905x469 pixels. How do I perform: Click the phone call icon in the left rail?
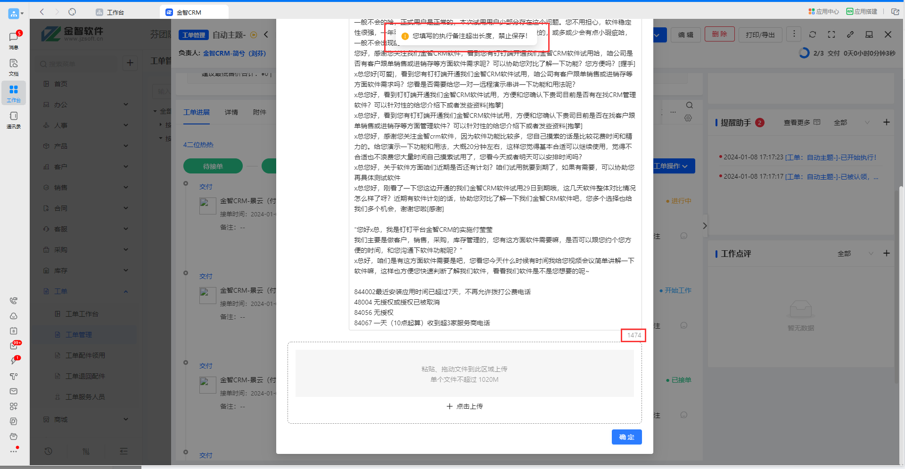coord(14,301)
